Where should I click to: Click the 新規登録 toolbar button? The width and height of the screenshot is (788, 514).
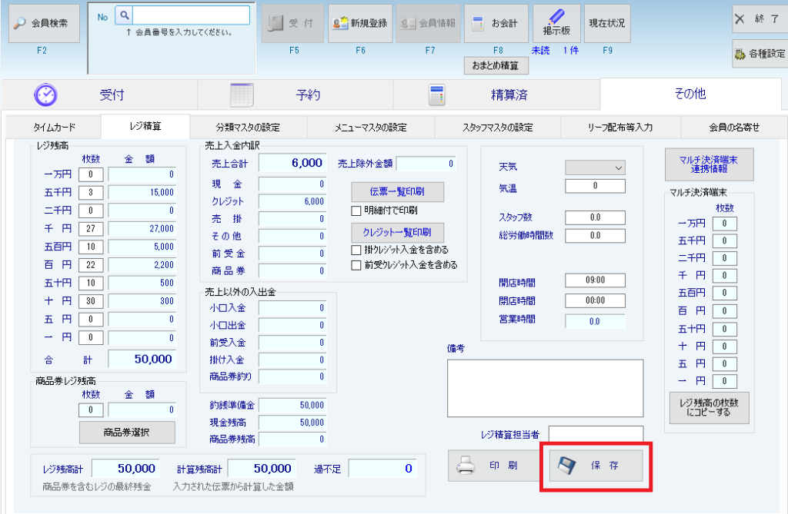359,23
